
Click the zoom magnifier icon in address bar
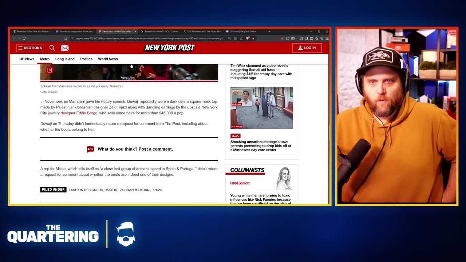(x=229, y=38)
